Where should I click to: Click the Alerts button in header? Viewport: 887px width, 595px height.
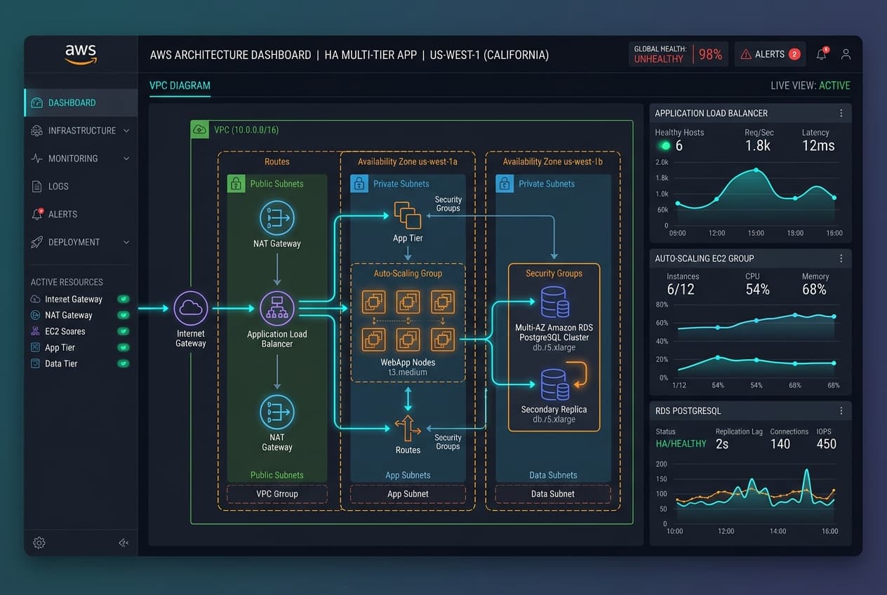click(x=771, y=54)
